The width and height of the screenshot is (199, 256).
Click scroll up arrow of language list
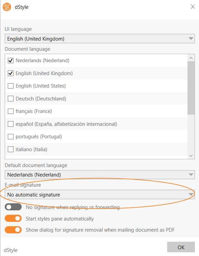tap(191, 58)
